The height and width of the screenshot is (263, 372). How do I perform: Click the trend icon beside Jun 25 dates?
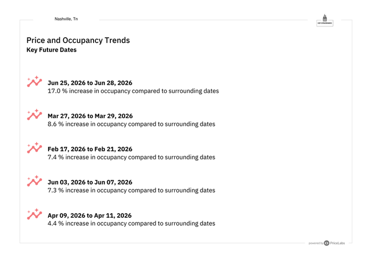(x=34, y=82)
